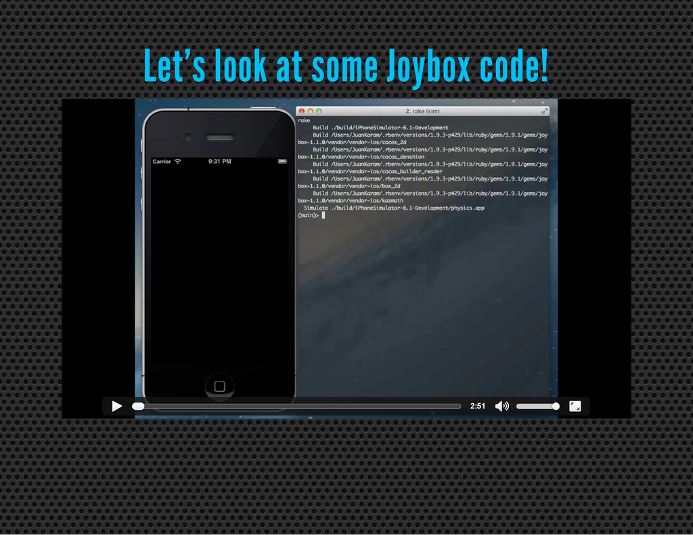Click the iPhone simulator home button
The width and height of the screenshot is (693, 535).
(x=220, y=387)
